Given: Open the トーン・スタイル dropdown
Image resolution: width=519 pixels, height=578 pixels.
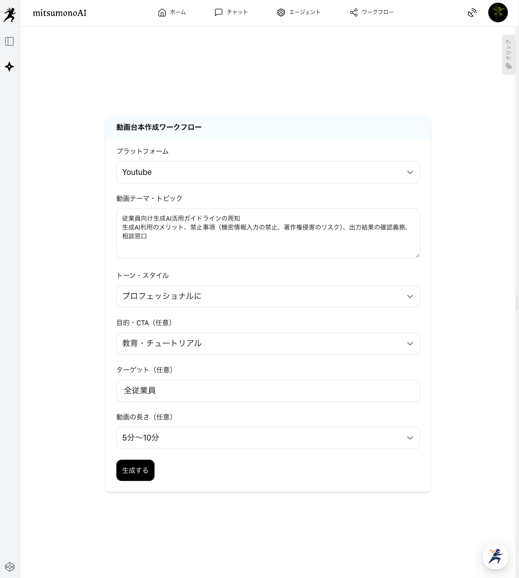Looking at the screenshot, I should (x=268, y=296).
